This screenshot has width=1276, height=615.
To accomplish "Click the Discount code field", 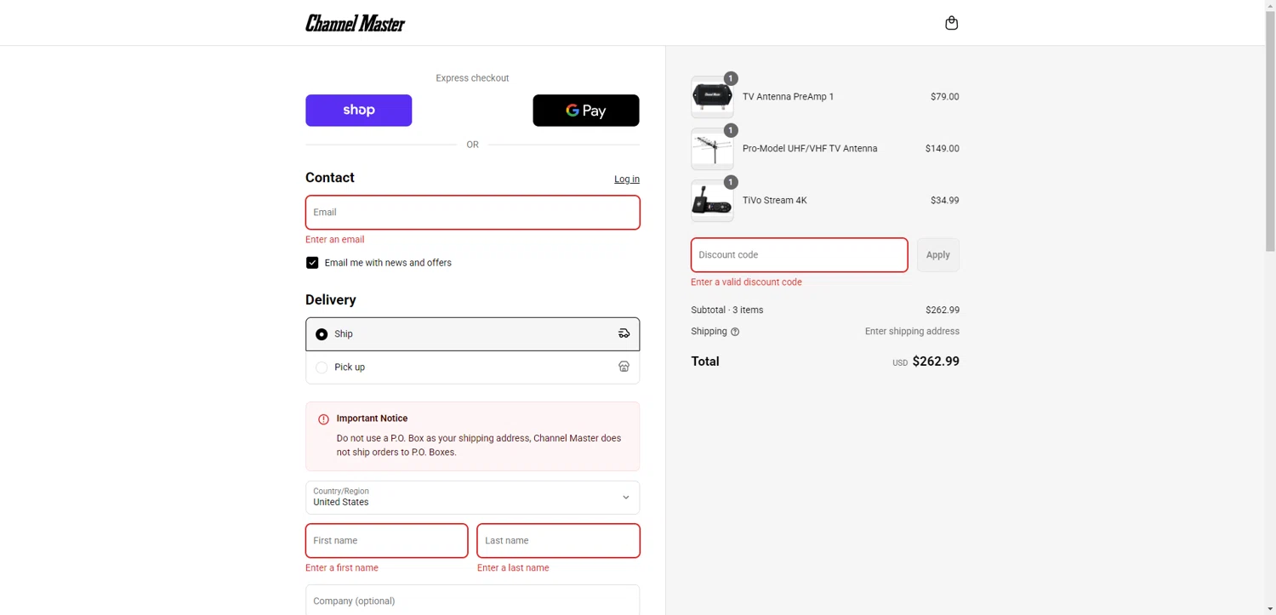I will pos(799,255).
